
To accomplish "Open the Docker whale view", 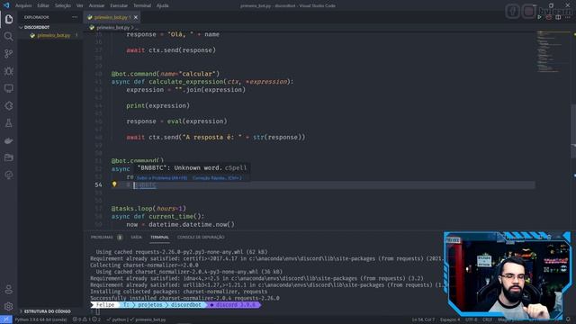I will (9, 140).
